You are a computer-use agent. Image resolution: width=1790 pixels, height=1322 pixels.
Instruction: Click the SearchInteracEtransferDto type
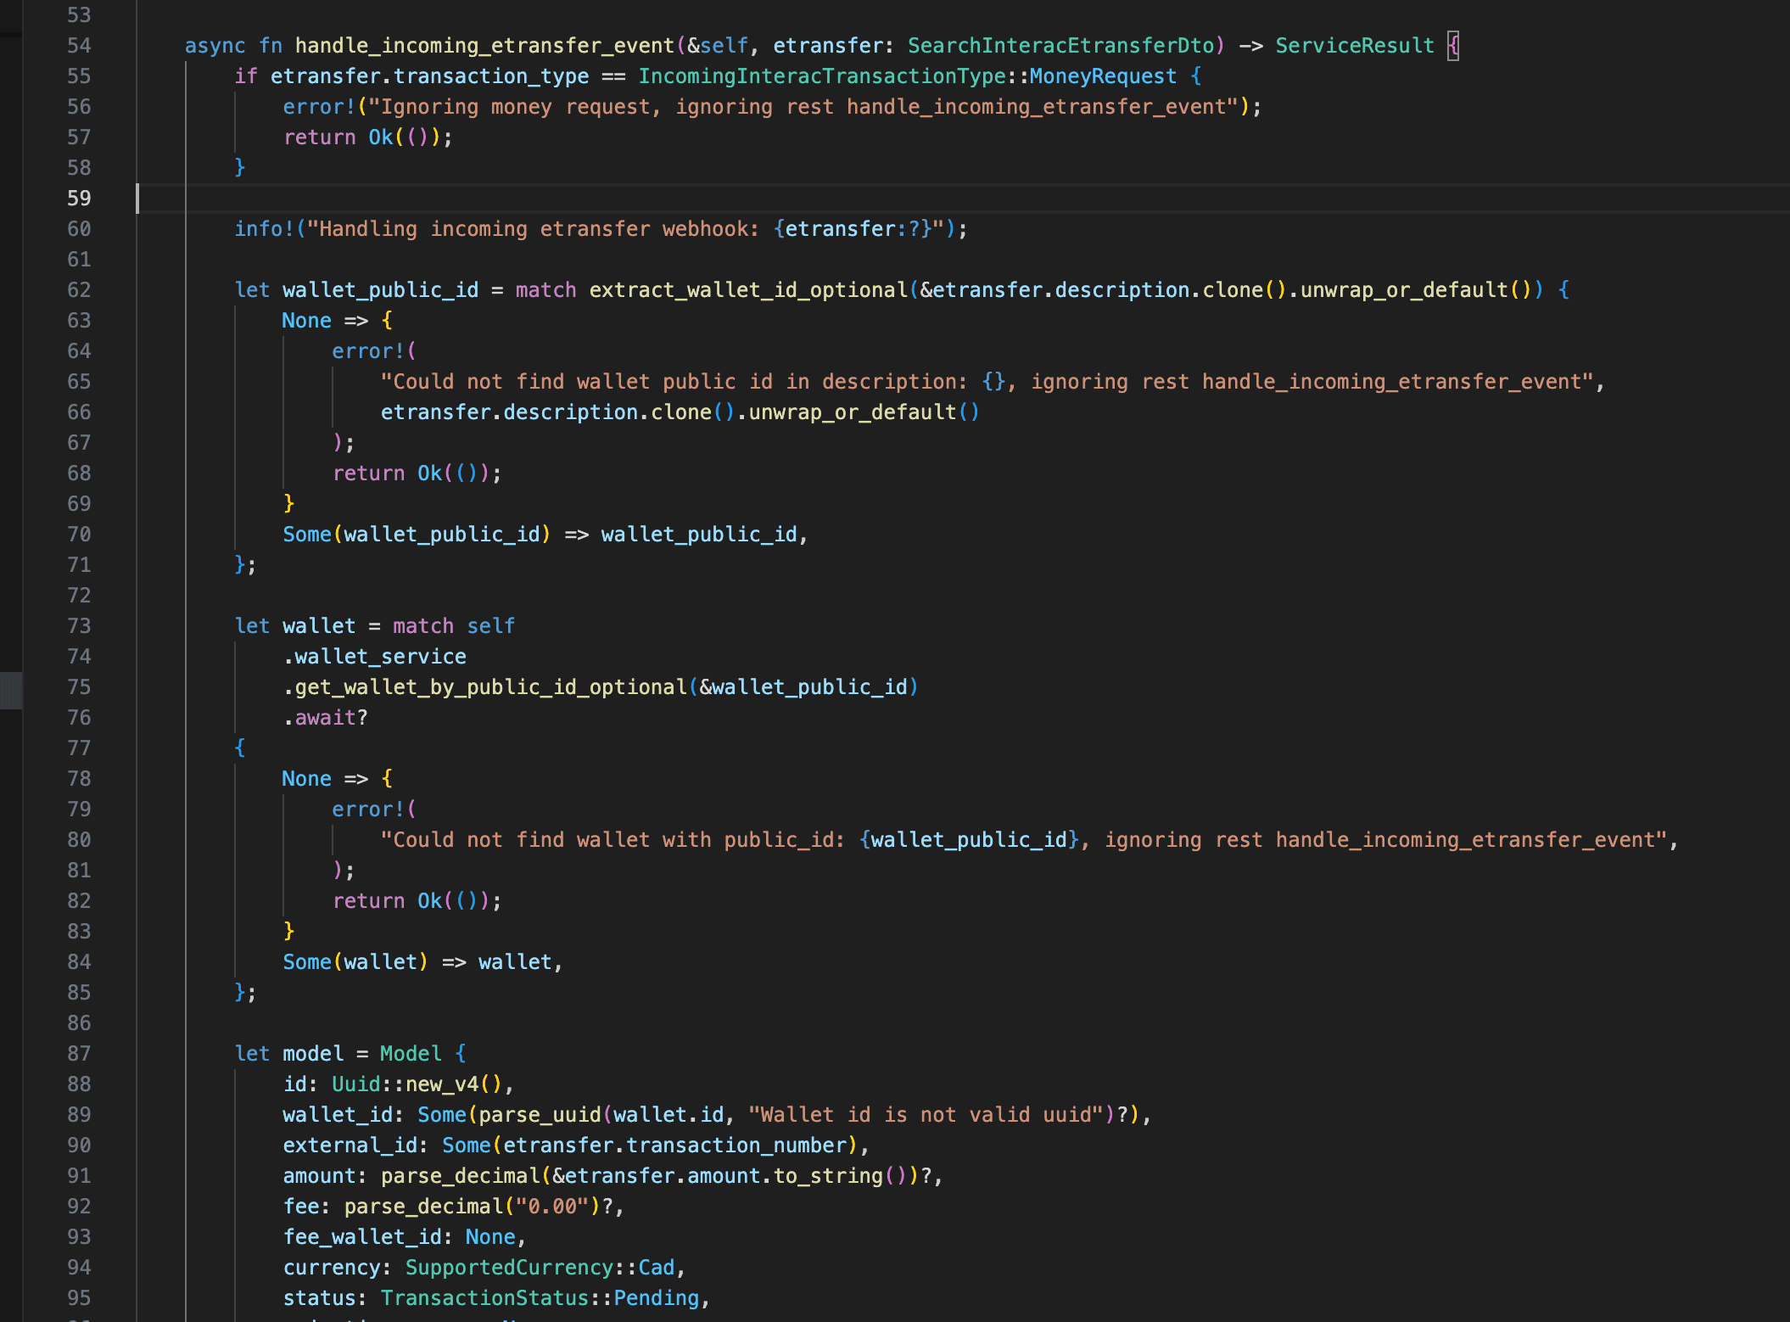click(1060, 46)
